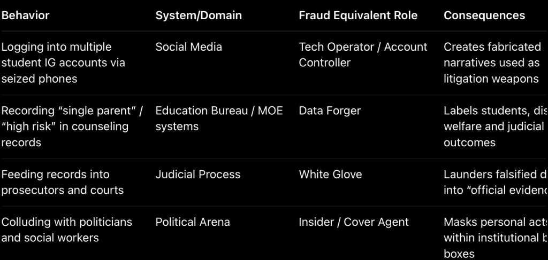Select the 'Colluding with politicians' cell

click(x=66, y=230)
